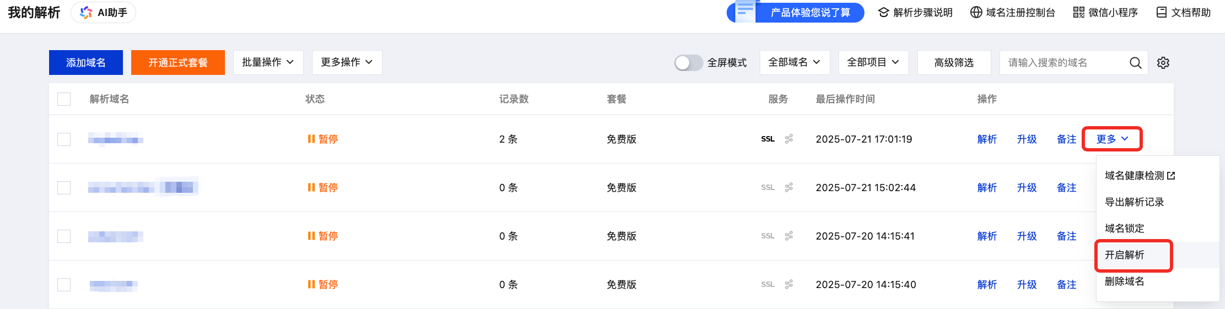
Task: Click the share icon in first row
Action: [x=789, y=139]
